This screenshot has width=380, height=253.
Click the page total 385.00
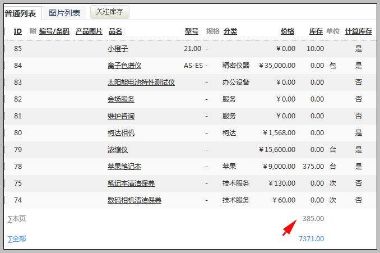(313, 219)
